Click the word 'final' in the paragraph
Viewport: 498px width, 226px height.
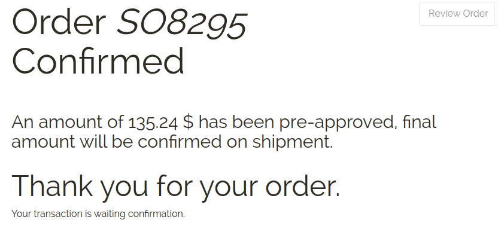[x=419, y=122]
